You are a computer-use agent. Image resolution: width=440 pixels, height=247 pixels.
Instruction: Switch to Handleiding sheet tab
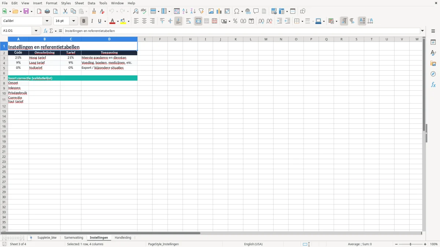point(123,237)
